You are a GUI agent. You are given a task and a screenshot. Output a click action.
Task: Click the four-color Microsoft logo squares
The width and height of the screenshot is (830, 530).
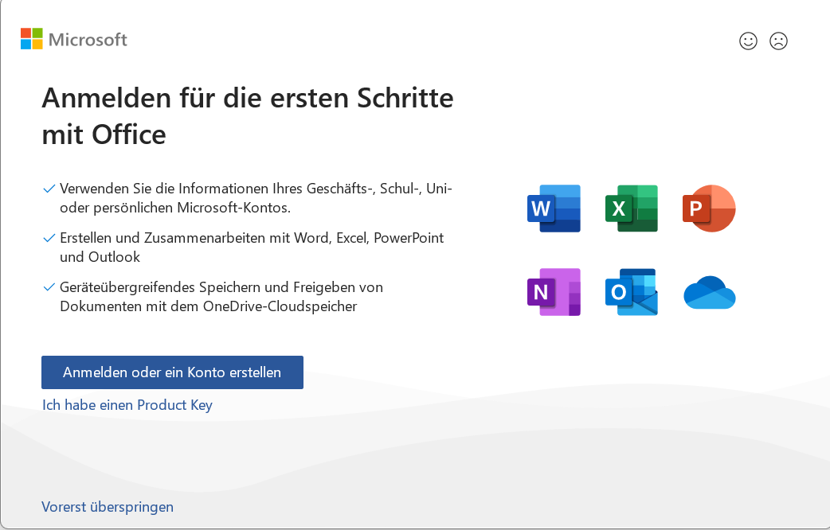[x=31, y=39]
